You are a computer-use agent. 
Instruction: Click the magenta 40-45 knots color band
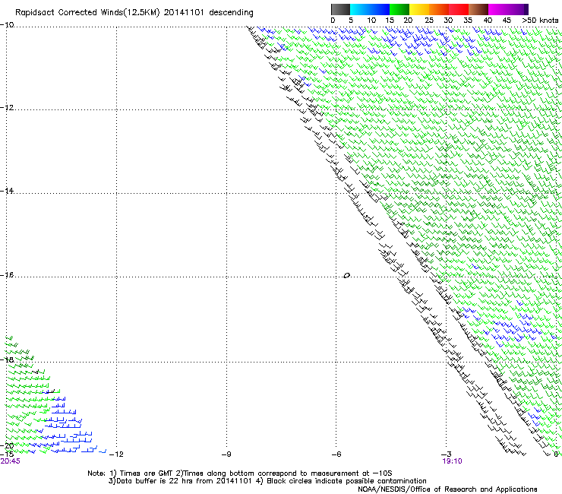pyautogui.click(x=498, y=9)
